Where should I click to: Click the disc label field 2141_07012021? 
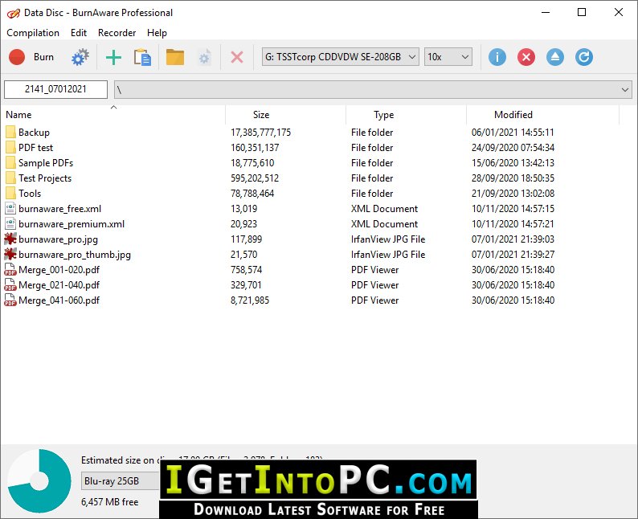pos(55,89)
